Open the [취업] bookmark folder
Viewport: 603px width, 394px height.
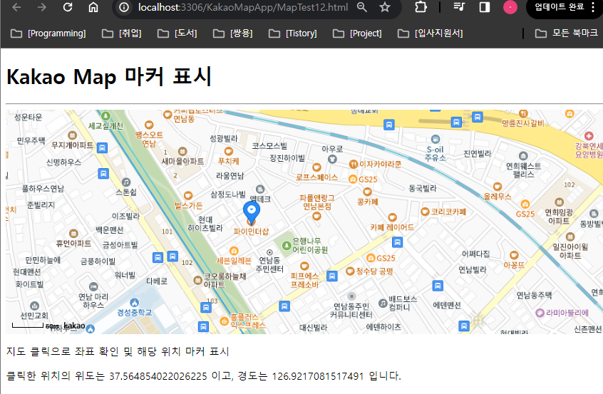(x=122, y=33)
